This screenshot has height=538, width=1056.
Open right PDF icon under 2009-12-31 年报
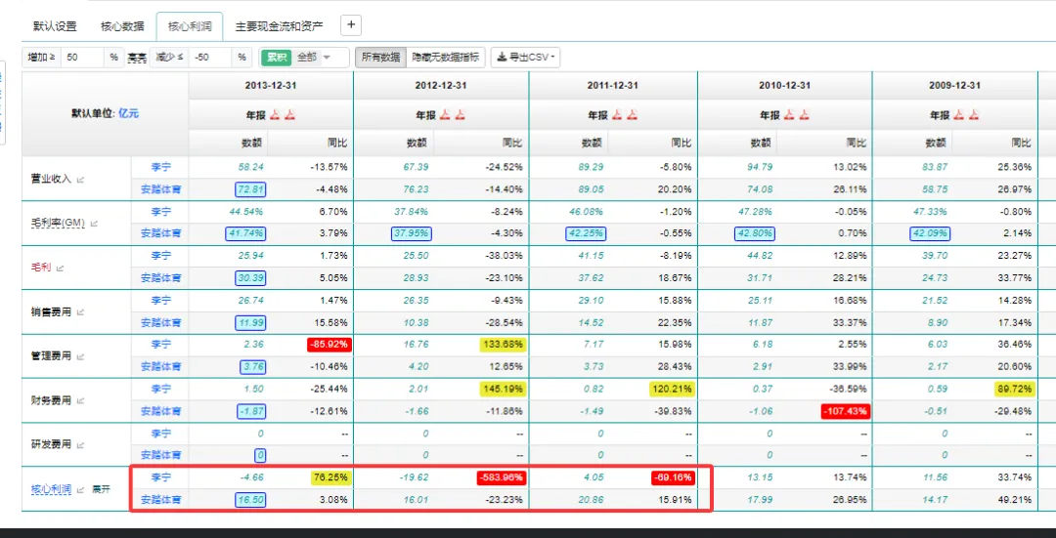click(972, 115)
